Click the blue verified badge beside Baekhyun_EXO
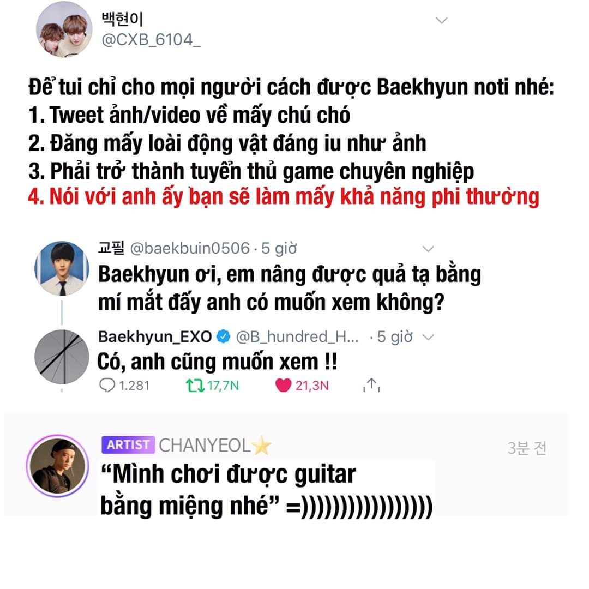Image resolution: width=589 pixels, height=589 pixels. tap(224, 336)
